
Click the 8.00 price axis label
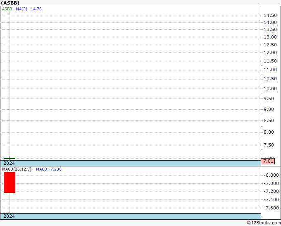tap(269, 132)
